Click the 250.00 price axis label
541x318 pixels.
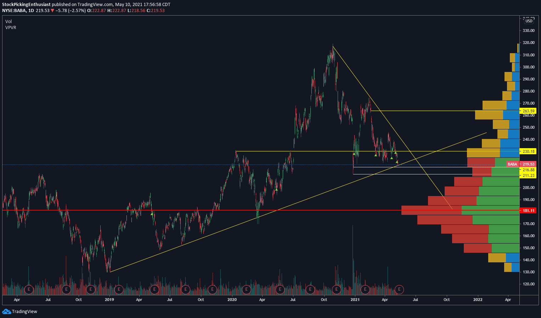[529, 127]
